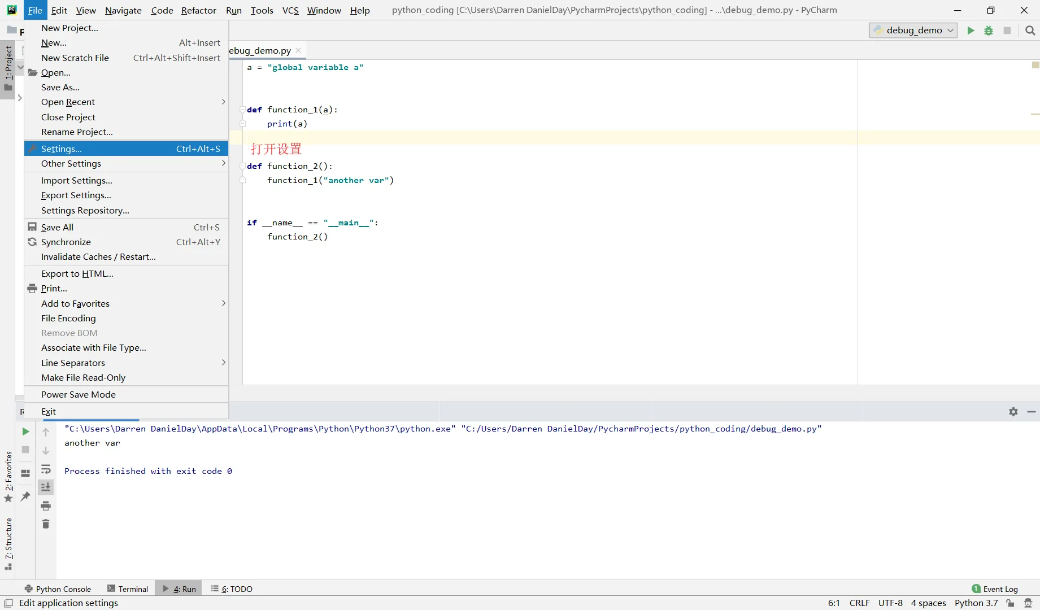Click the PyCharm app icon in title bar
This screenshot has height=610, width=1040.
[11, 10]
